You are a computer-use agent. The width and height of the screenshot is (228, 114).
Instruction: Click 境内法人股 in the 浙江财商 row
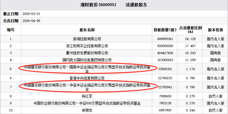click(215, 46)
